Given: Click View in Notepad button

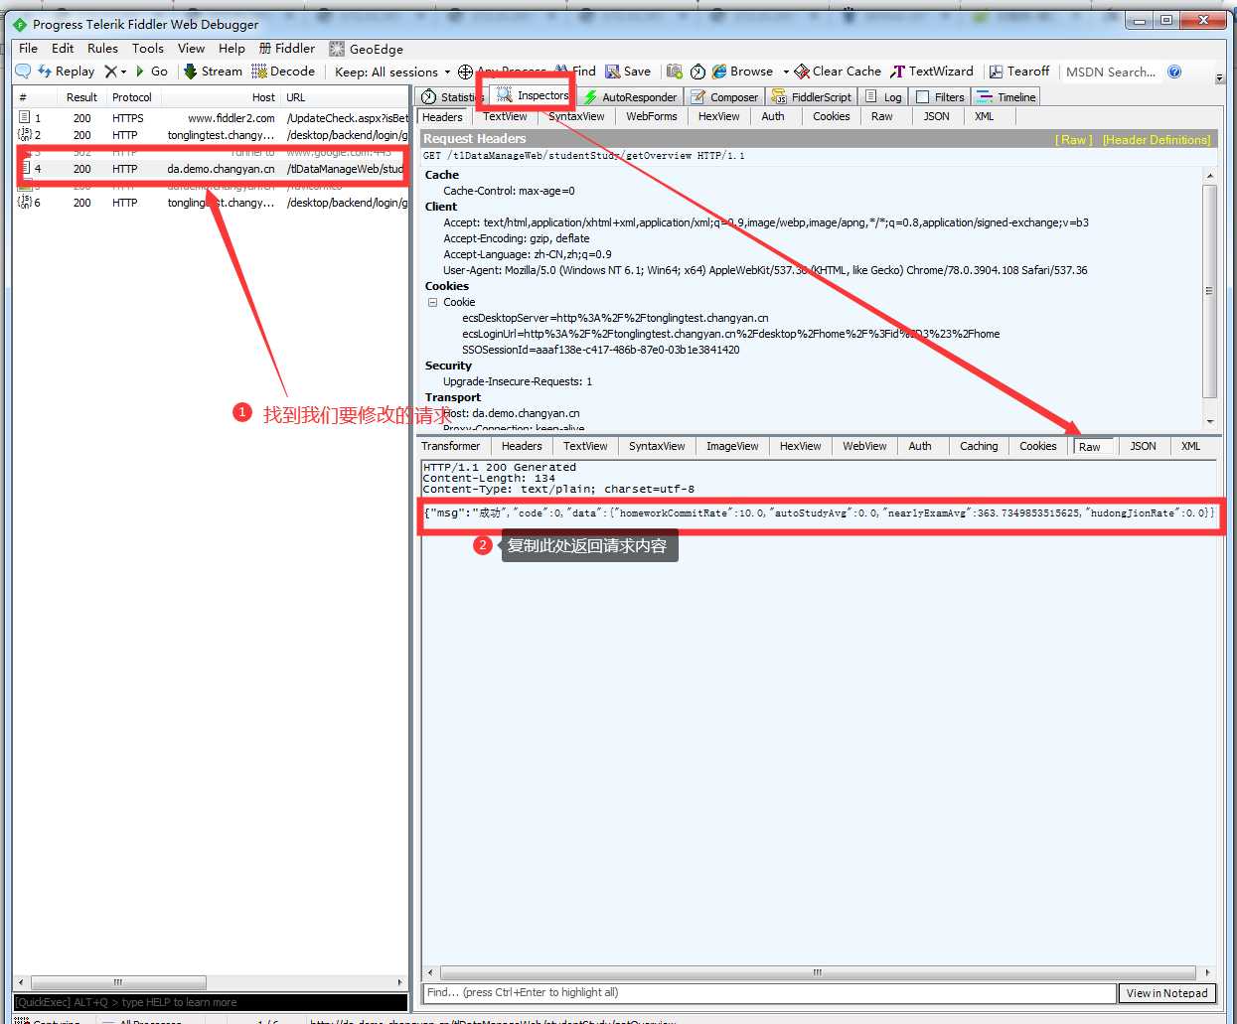Looking at the screenshot, I should coord(1166,993).
